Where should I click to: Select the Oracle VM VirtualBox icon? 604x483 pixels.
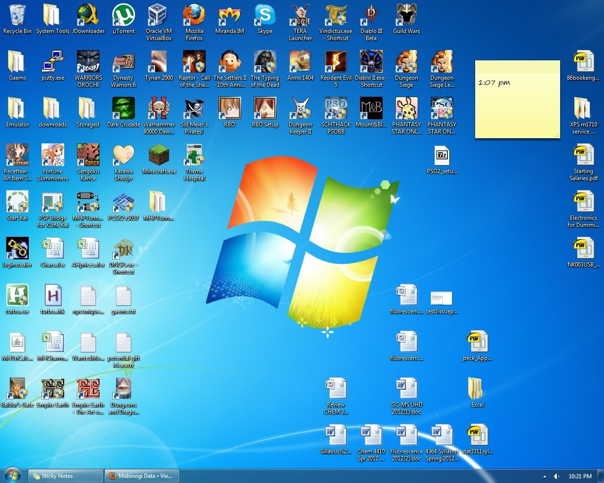159,15
